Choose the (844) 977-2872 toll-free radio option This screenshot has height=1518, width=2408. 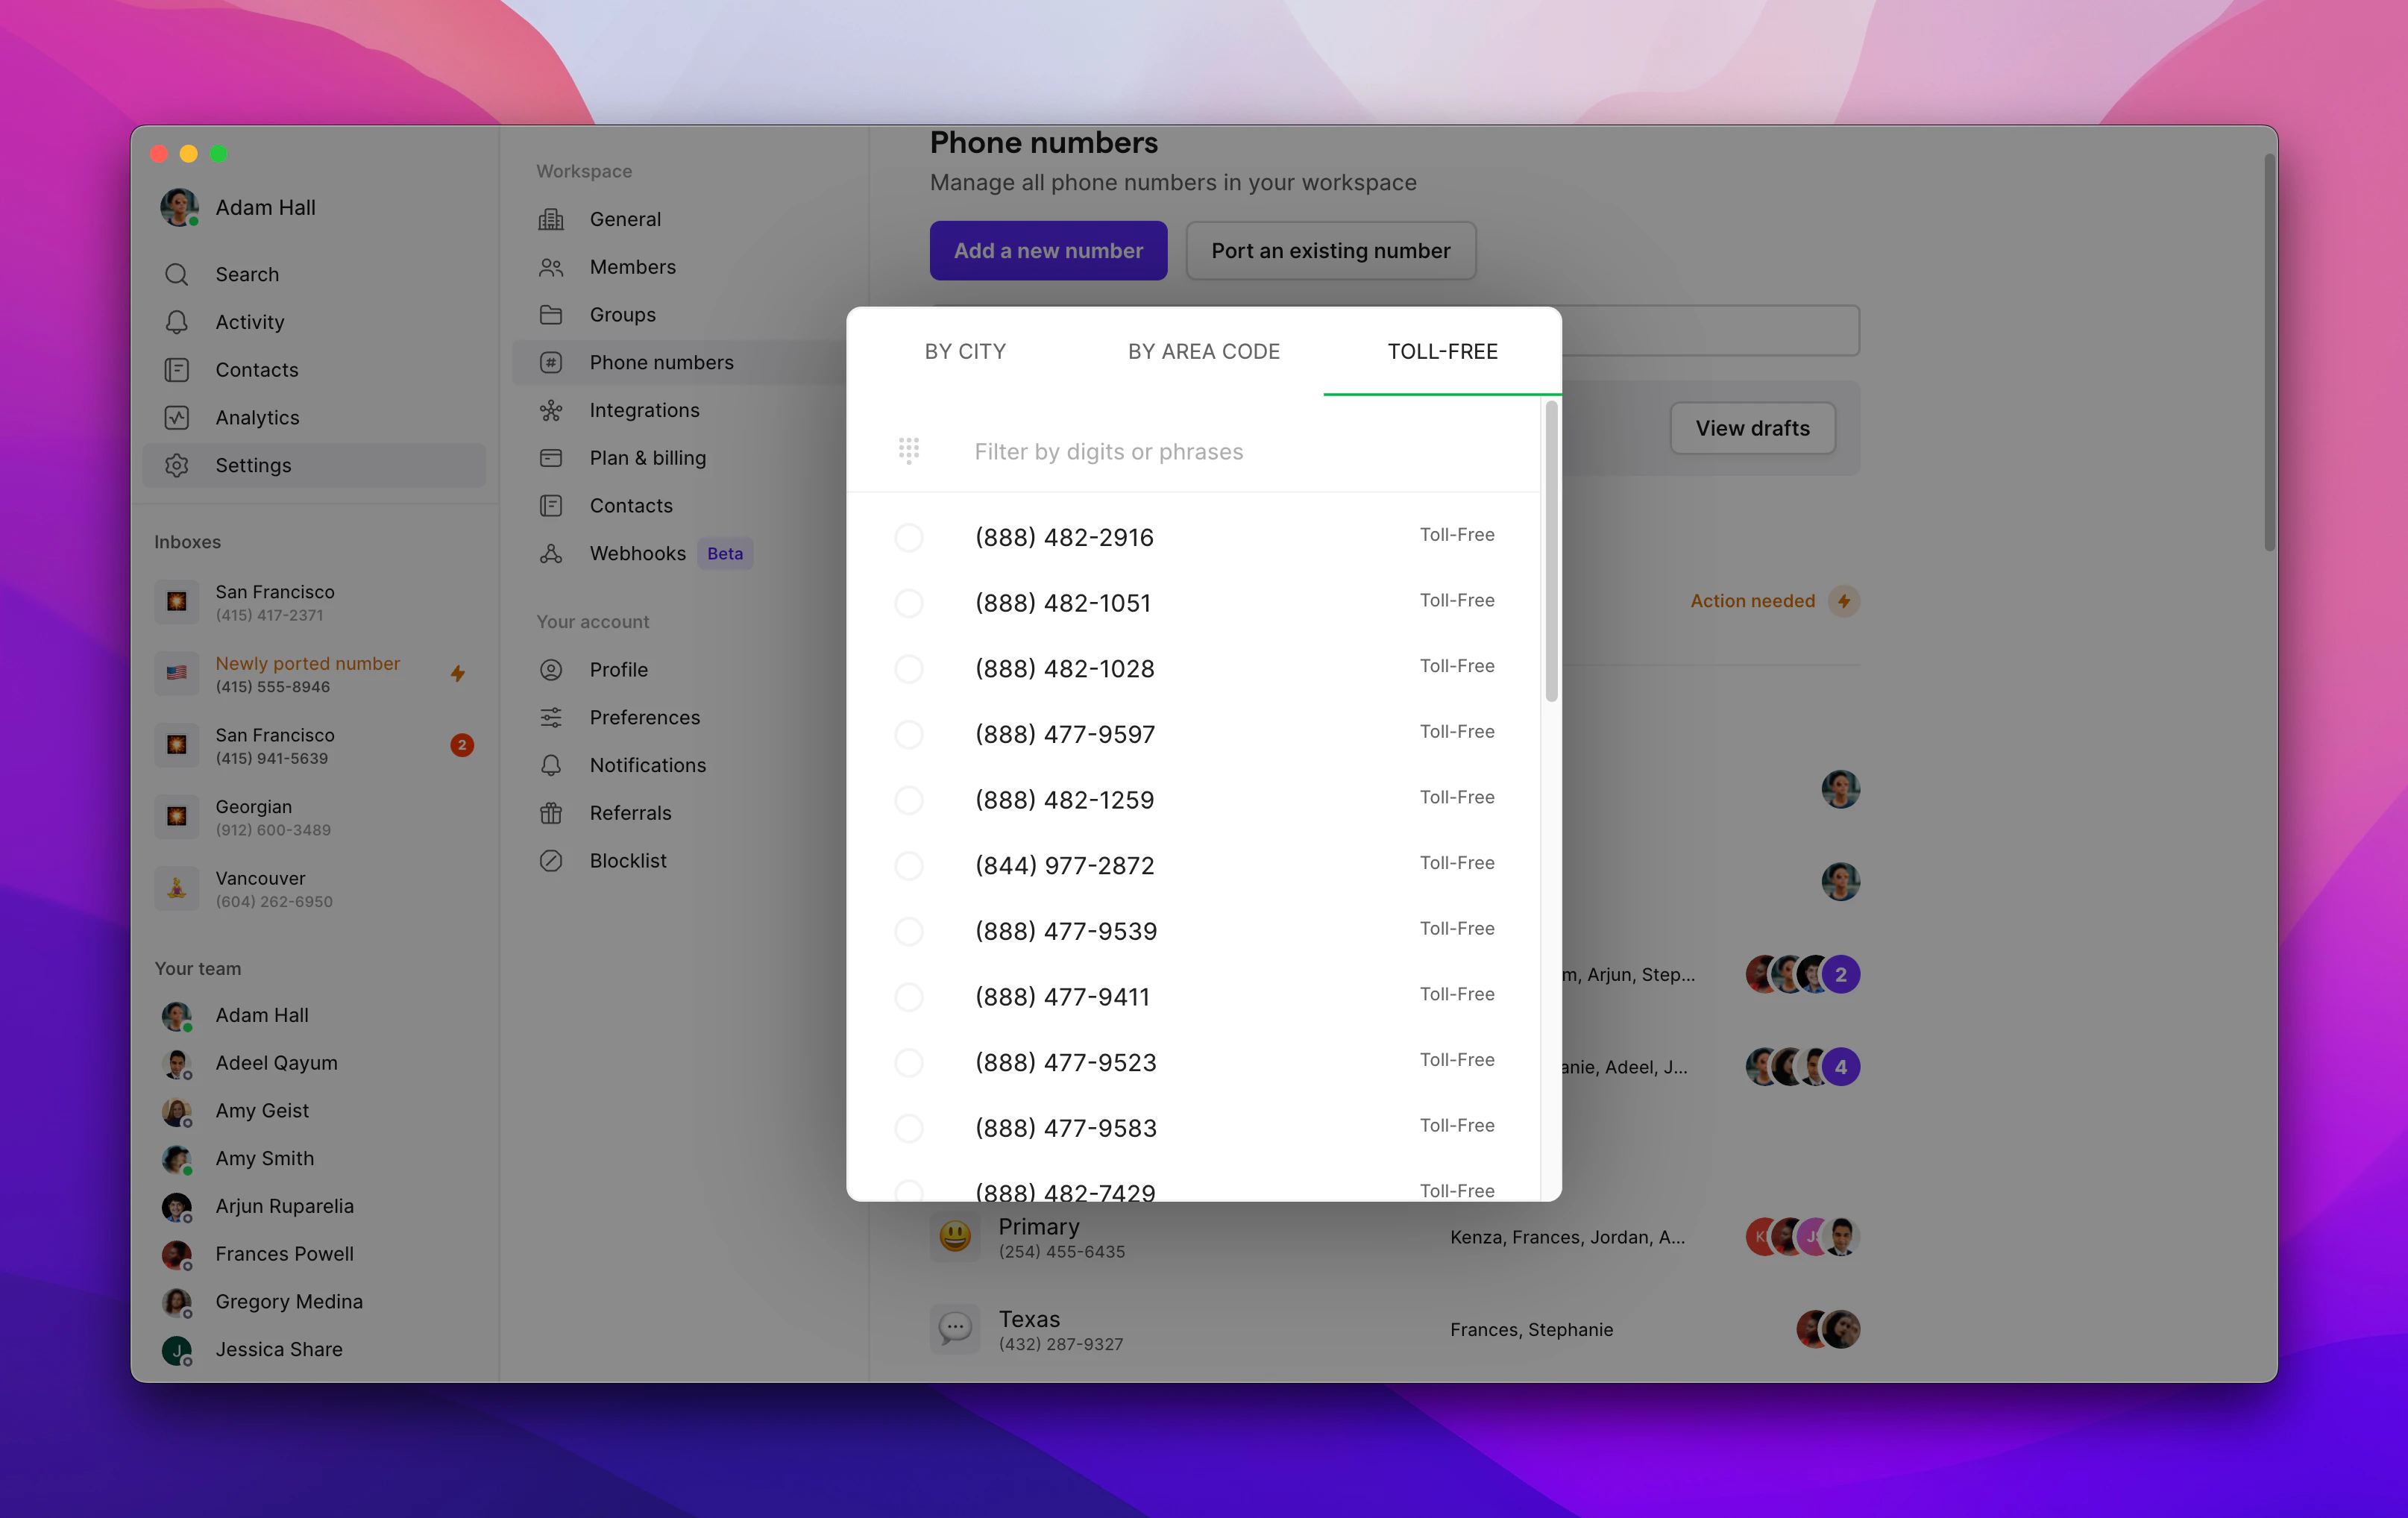point(908,866)
